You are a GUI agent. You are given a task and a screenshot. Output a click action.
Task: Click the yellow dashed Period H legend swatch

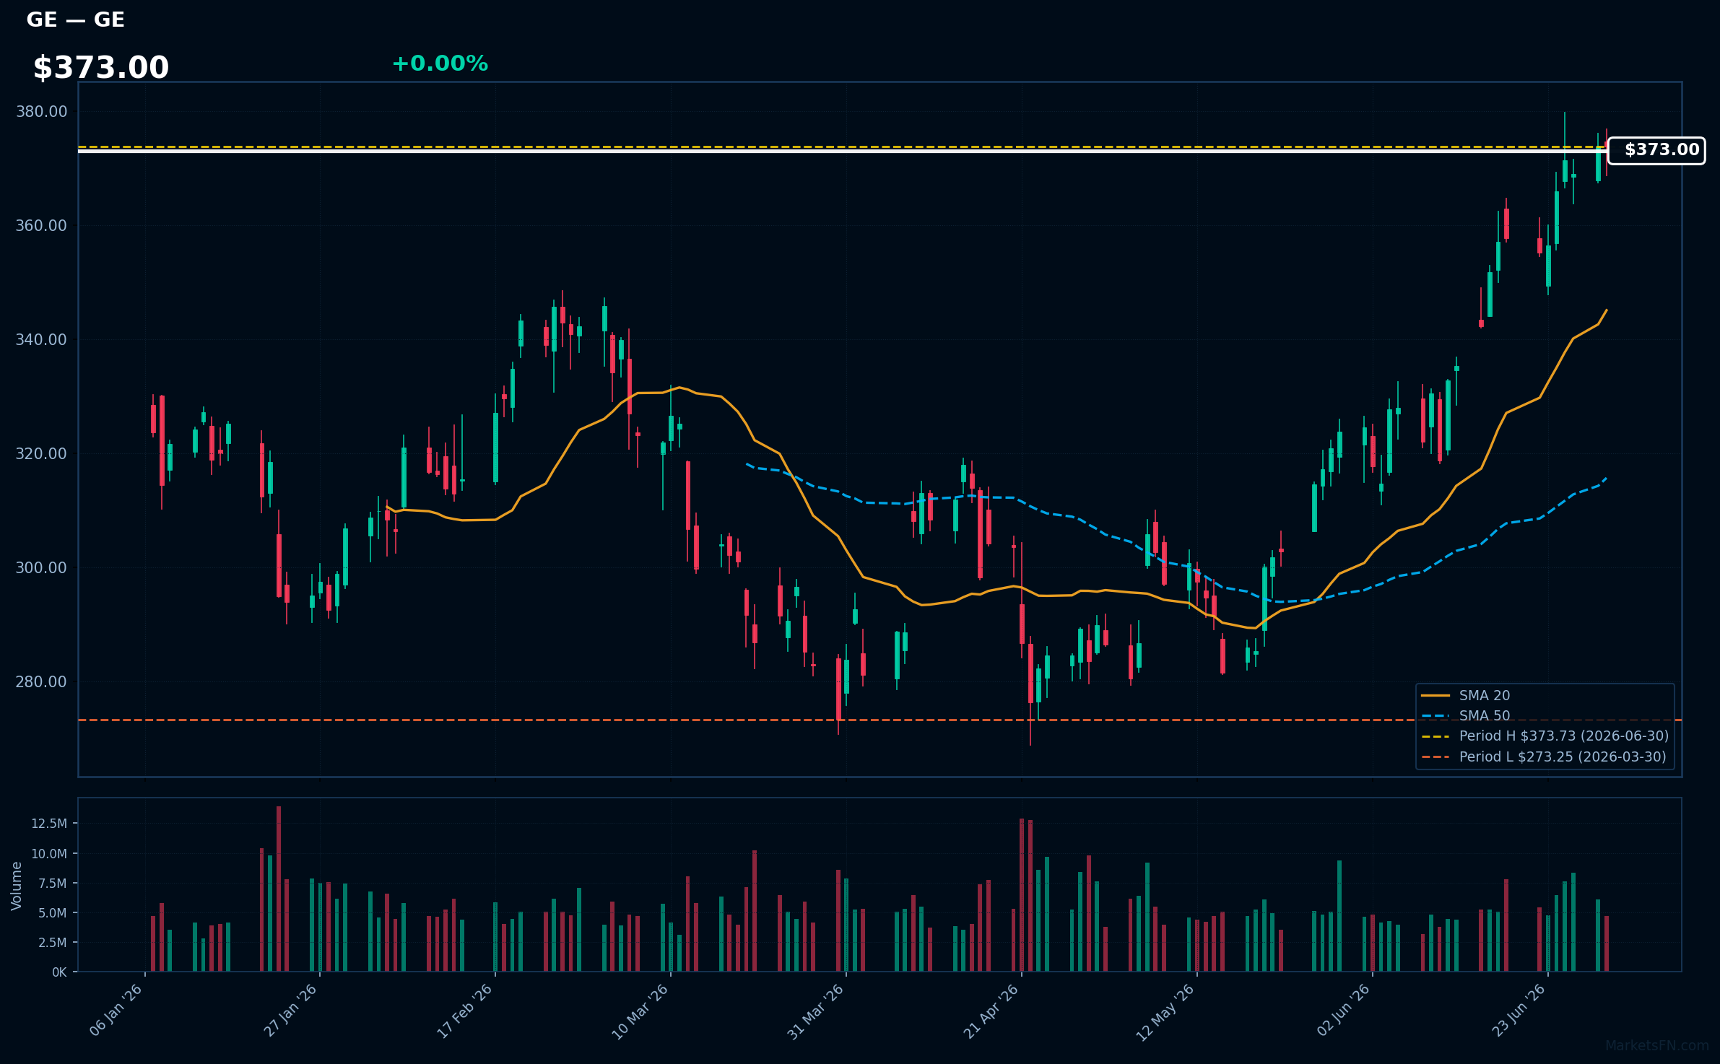click(x=1435, y=736)
